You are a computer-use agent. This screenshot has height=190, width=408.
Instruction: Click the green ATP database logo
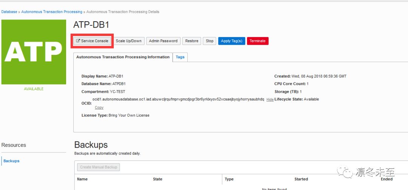tap(34, 52)
